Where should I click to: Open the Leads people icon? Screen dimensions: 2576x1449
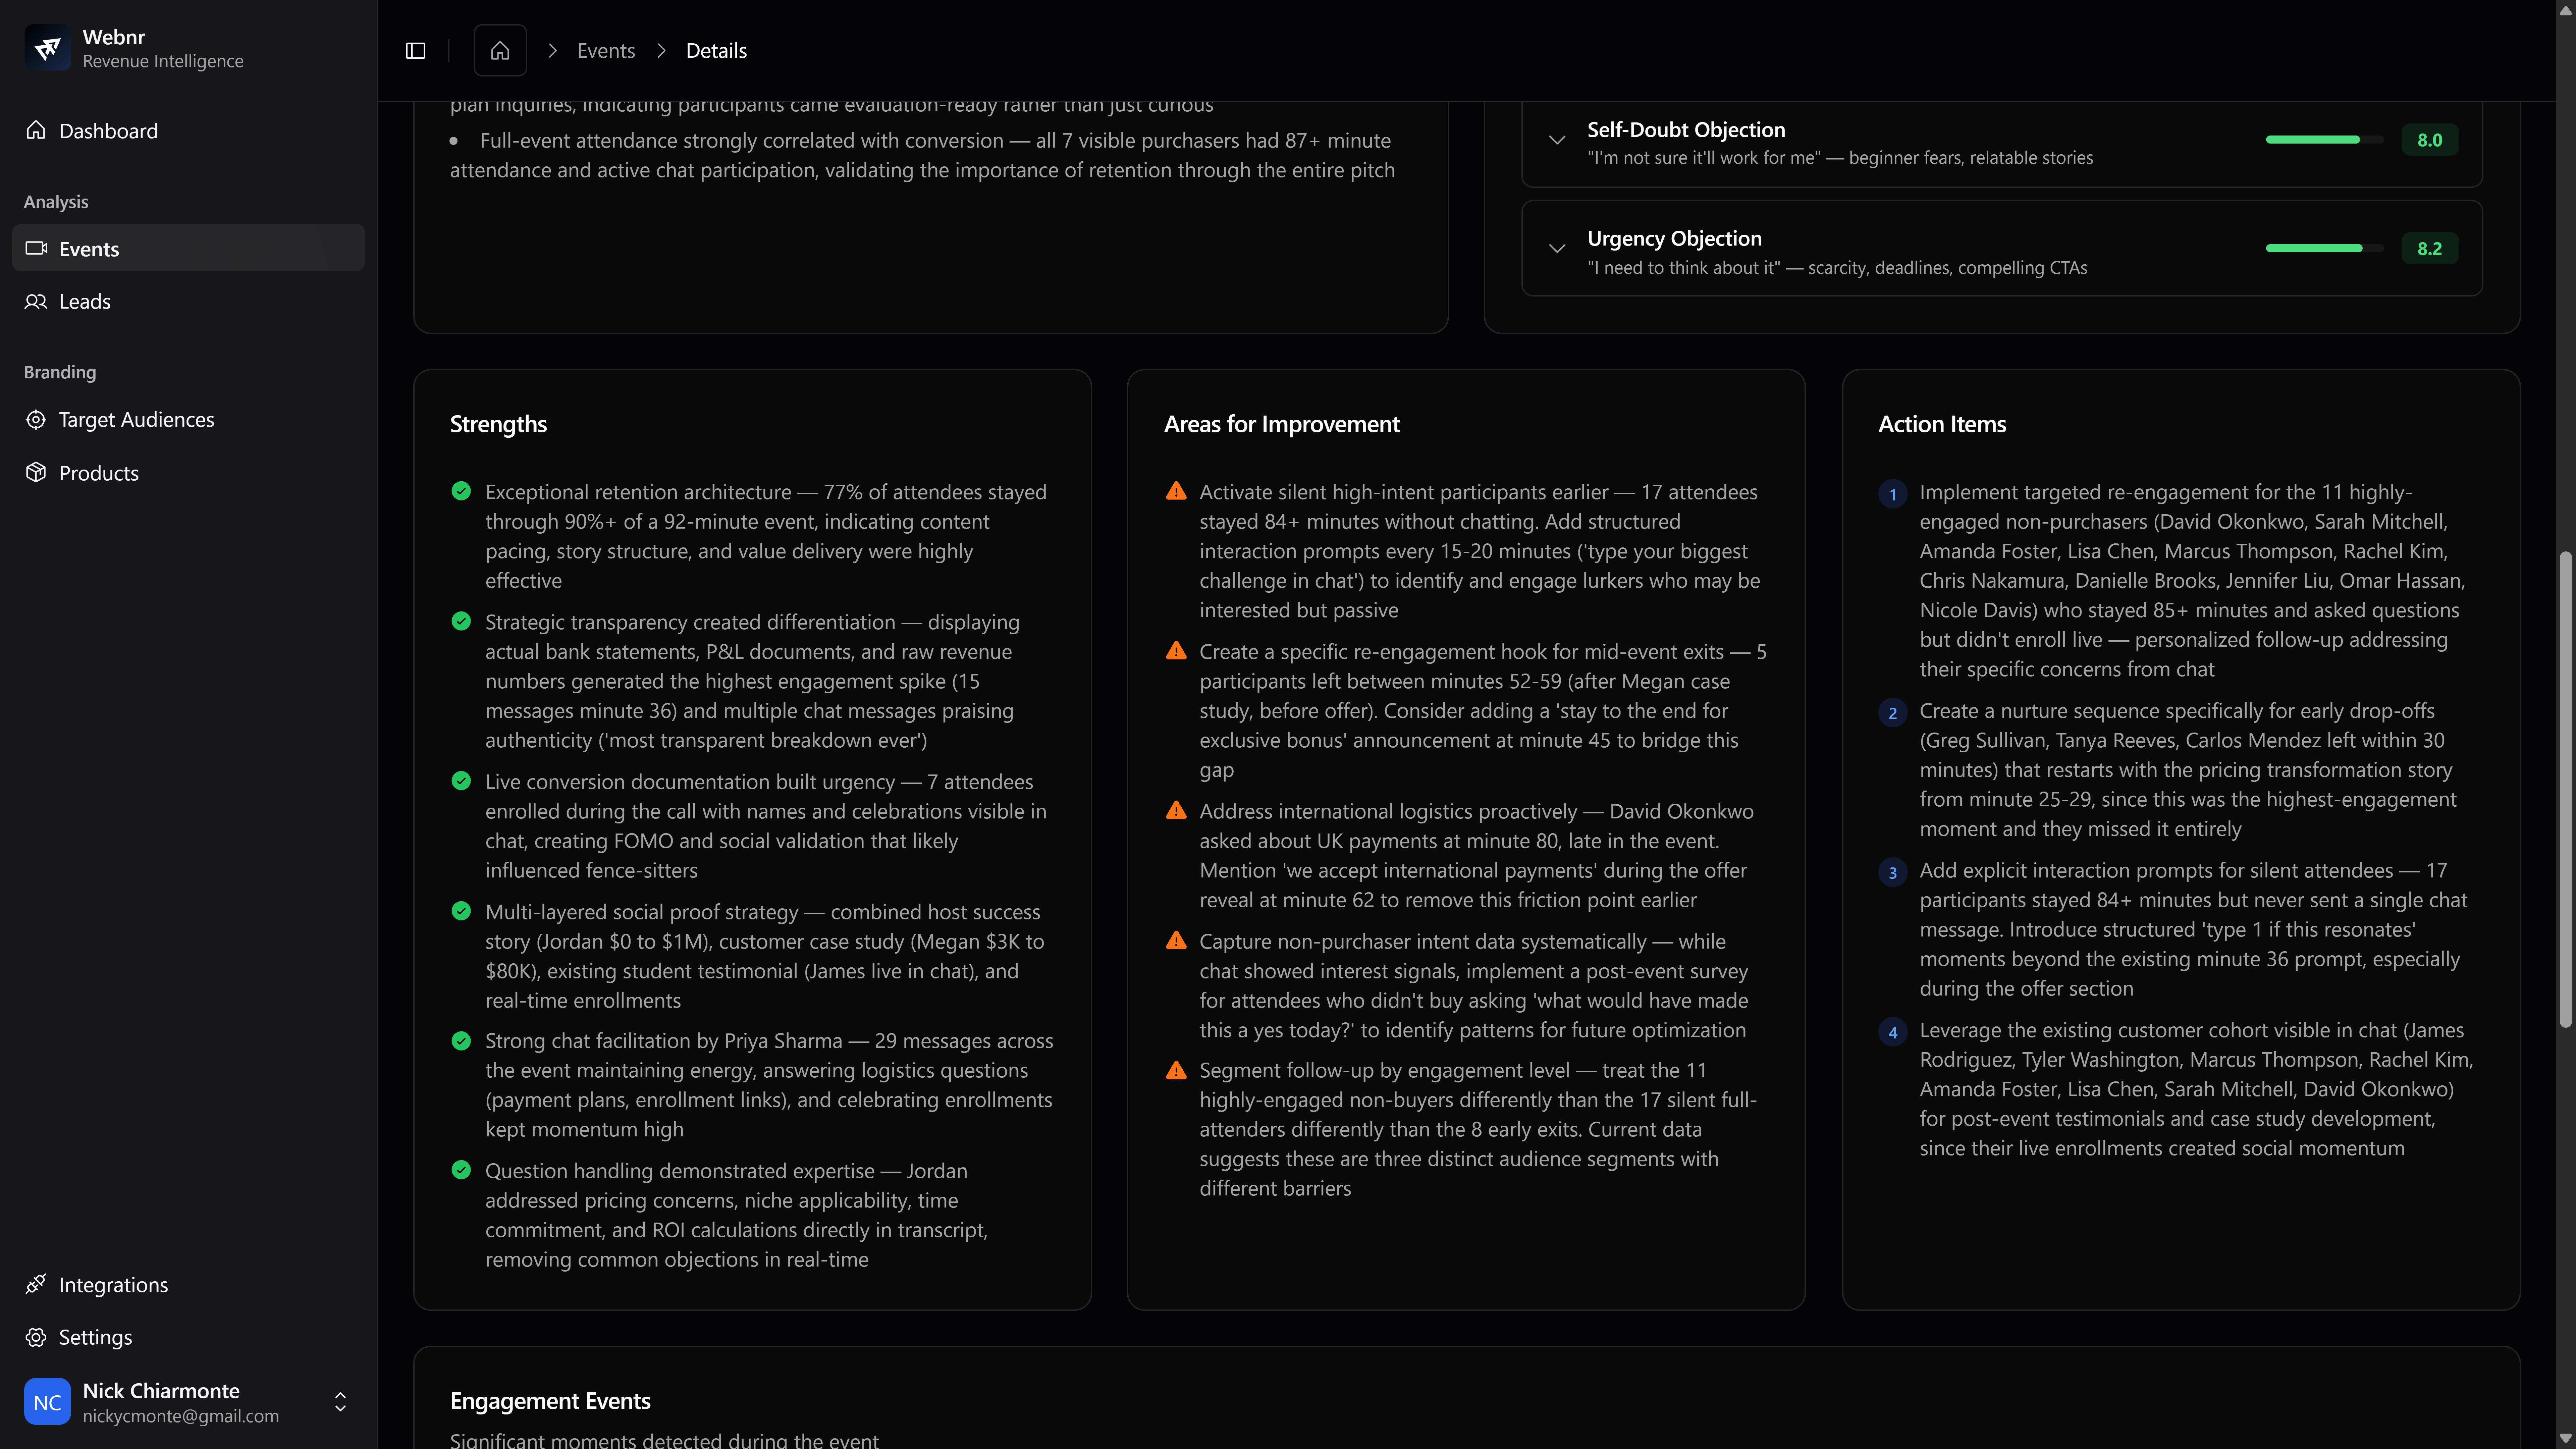pyautogui.click(x=36, y=301)
